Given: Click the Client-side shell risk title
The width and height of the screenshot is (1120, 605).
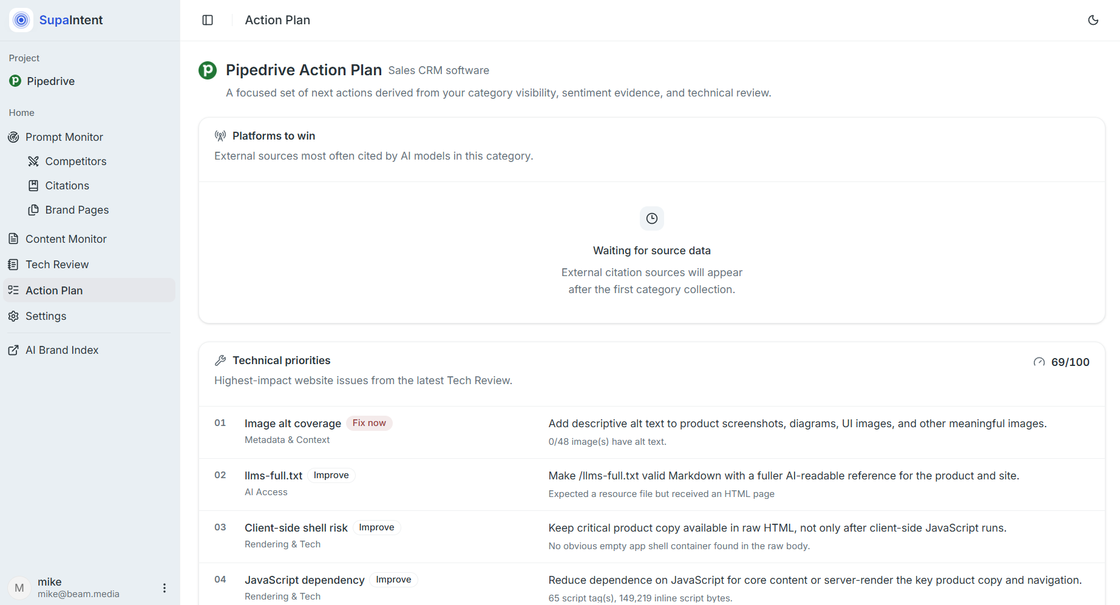Looking at the screenshot, I should point(296,528).
